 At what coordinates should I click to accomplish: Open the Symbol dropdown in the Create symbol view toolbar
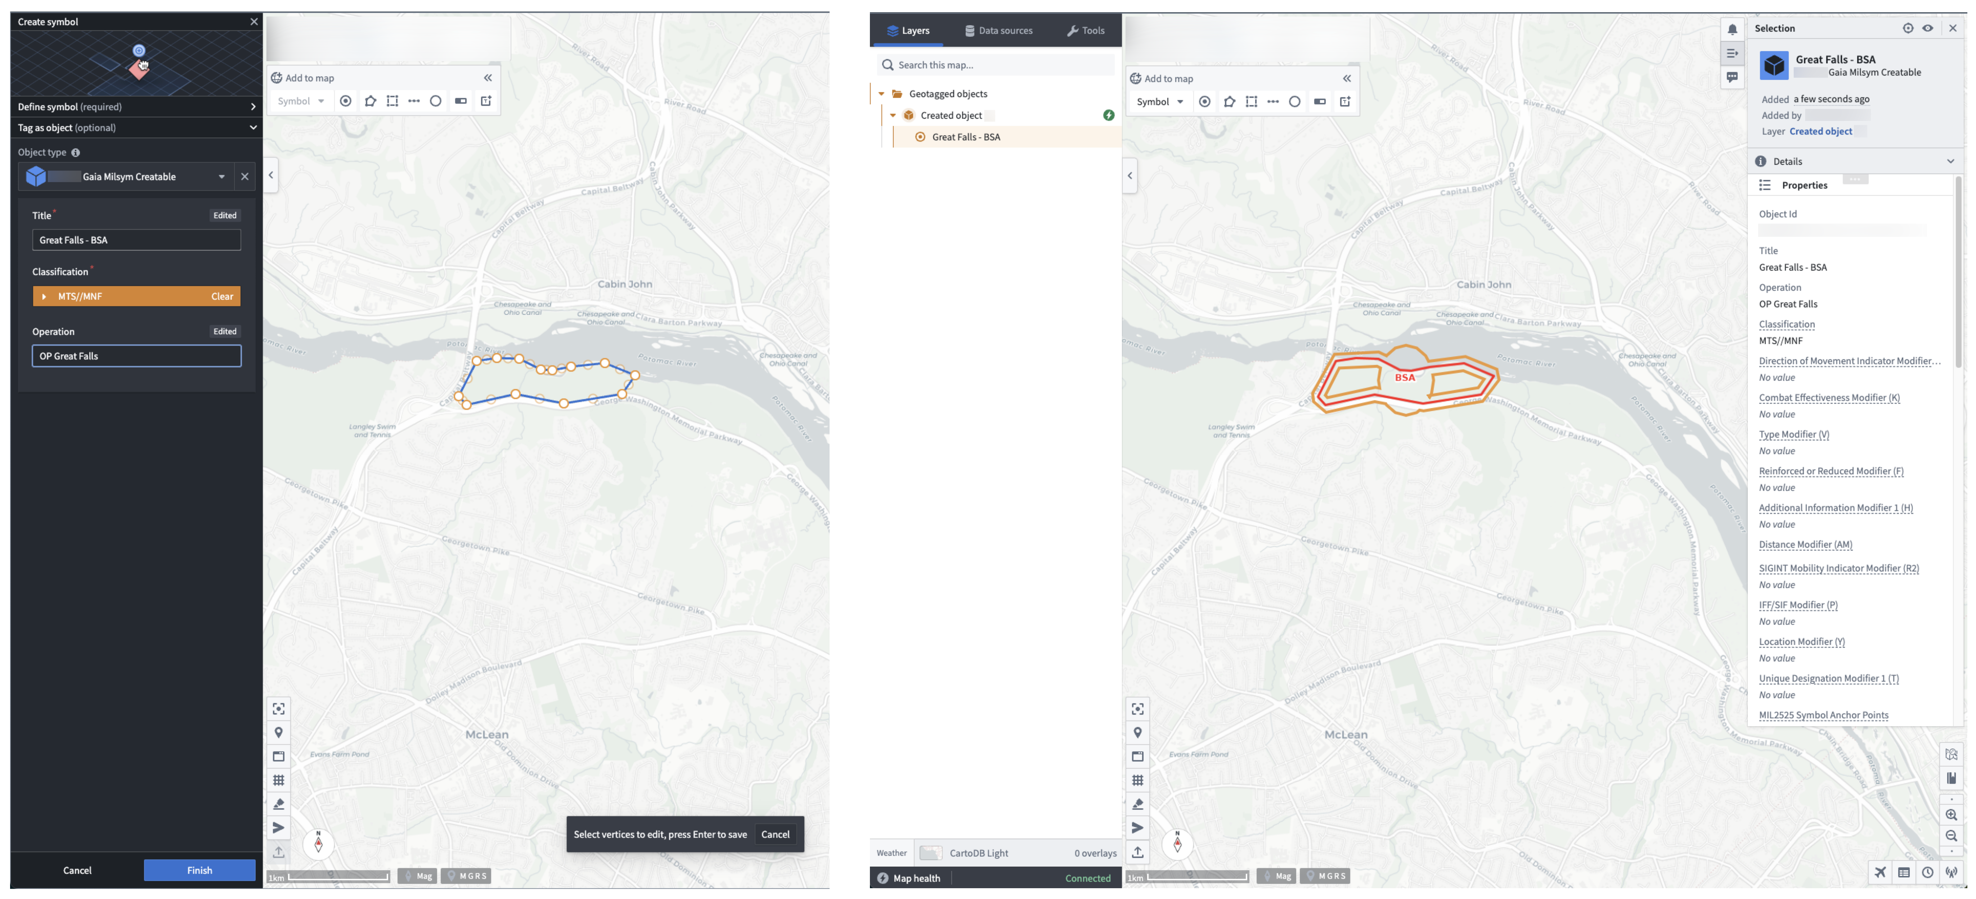[301, 100]
